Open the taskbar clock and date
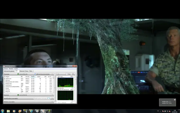Viewport: 180px width, 113px height. point(175,111)
